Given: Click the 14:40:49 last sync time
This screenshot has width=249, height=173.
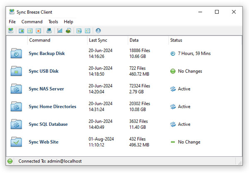Looking at the screenshot, I should click(x=96, y=127).
